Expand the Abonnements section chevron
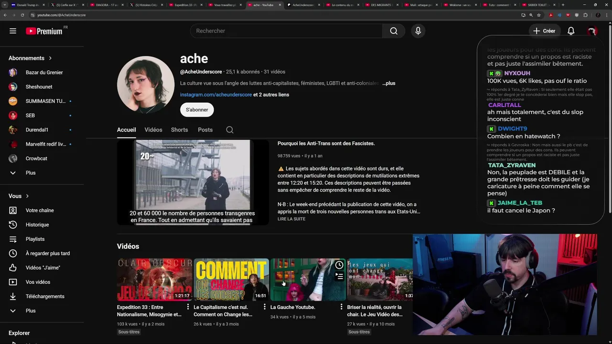Screen dimensions: 612x344 click(x=50, y=58)
